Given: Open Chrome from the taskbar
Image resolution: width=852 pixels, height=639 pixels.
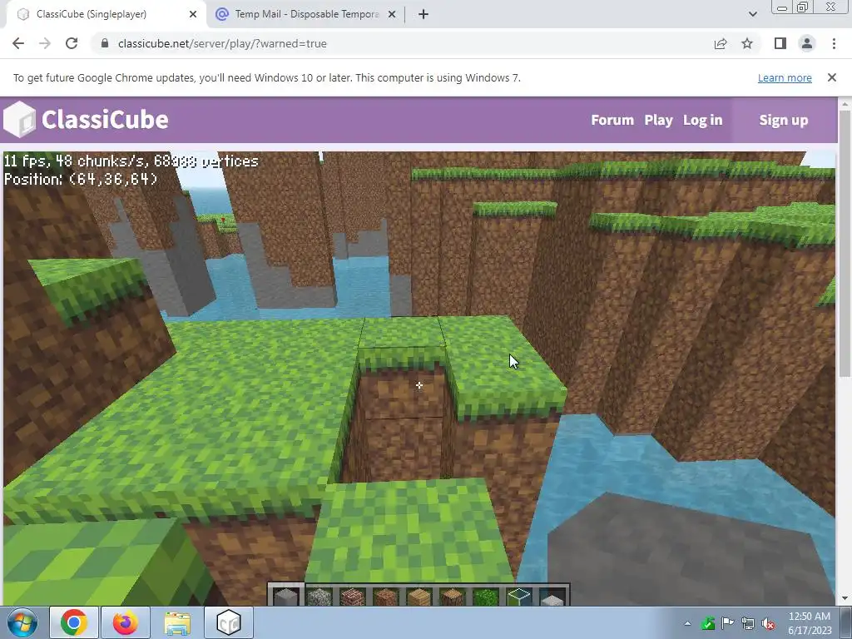Looking at the screenshot, I should 74,622.
